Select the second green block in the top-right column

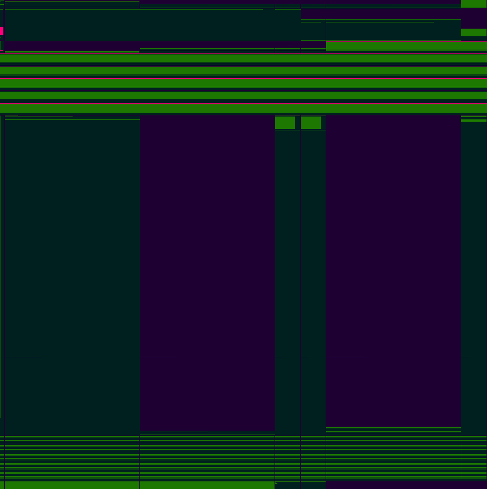pyautogui.click(x=473, y=32)
